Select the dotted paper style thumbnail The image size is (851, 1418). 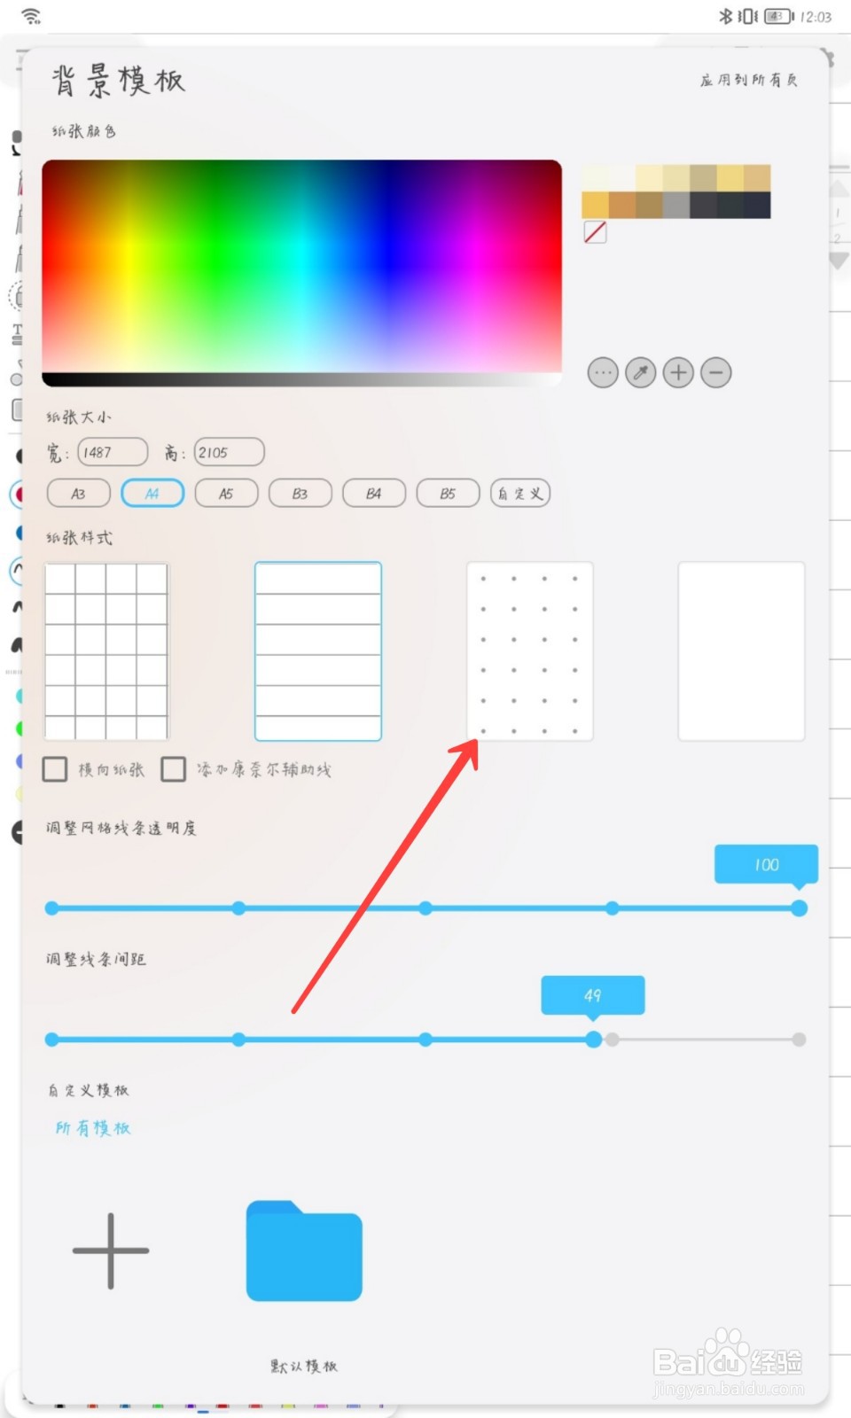coord(530,651)
